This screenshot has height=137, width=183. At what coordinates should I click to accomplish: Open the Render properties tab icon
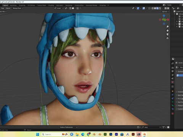pyautogui.click(x=172, y=68)
